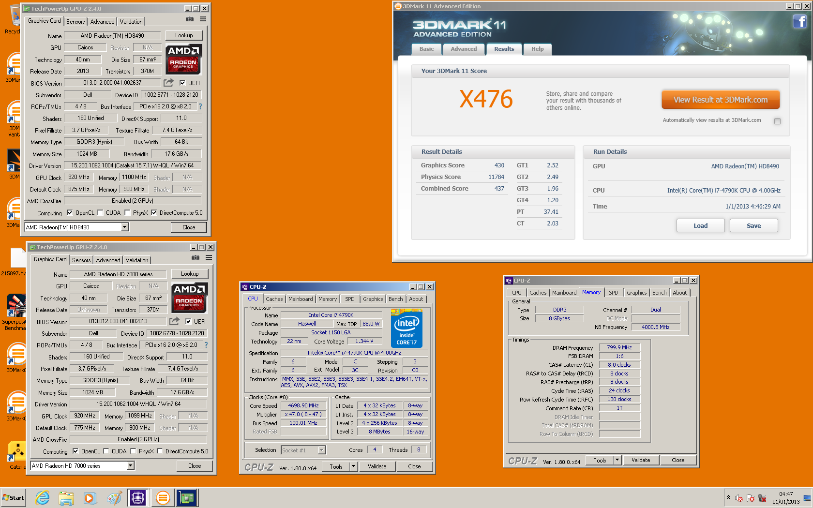Open Internet Explorer from taskbar

pyautogui.click(x=43, y=497)
